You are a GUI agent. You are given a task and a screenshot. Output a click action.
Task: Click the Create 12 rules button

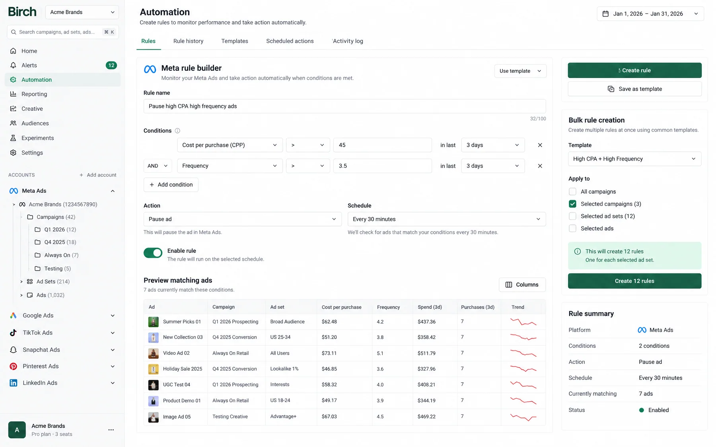pyautogui.click(x=634, y=281)
